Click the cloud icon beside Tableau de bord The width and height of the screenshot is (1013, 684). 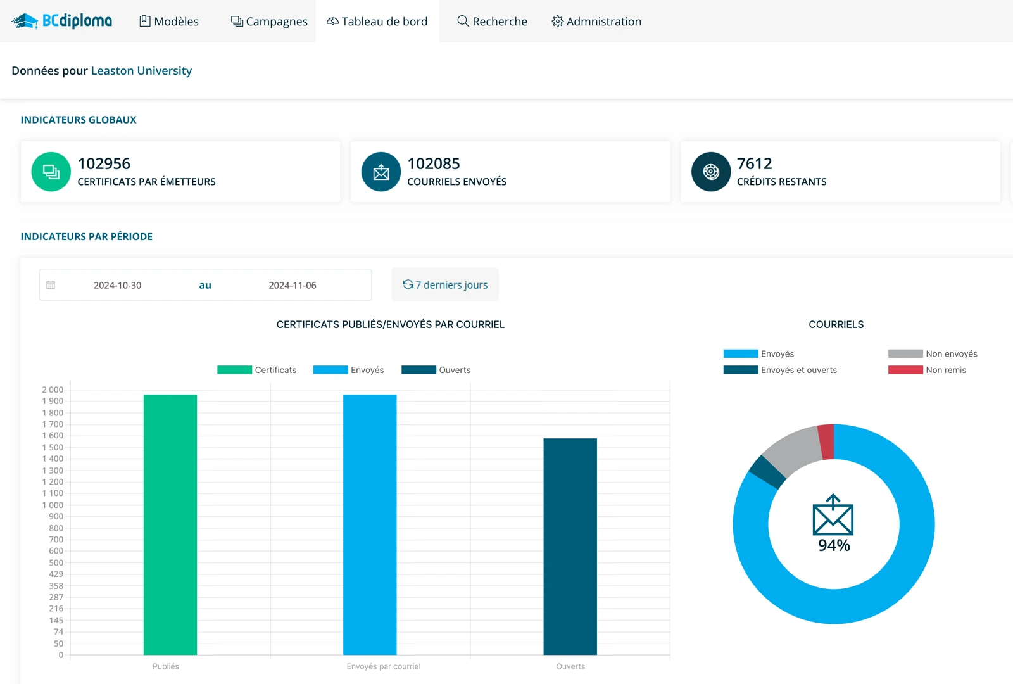pyautogui.click(x=331, y=21)
